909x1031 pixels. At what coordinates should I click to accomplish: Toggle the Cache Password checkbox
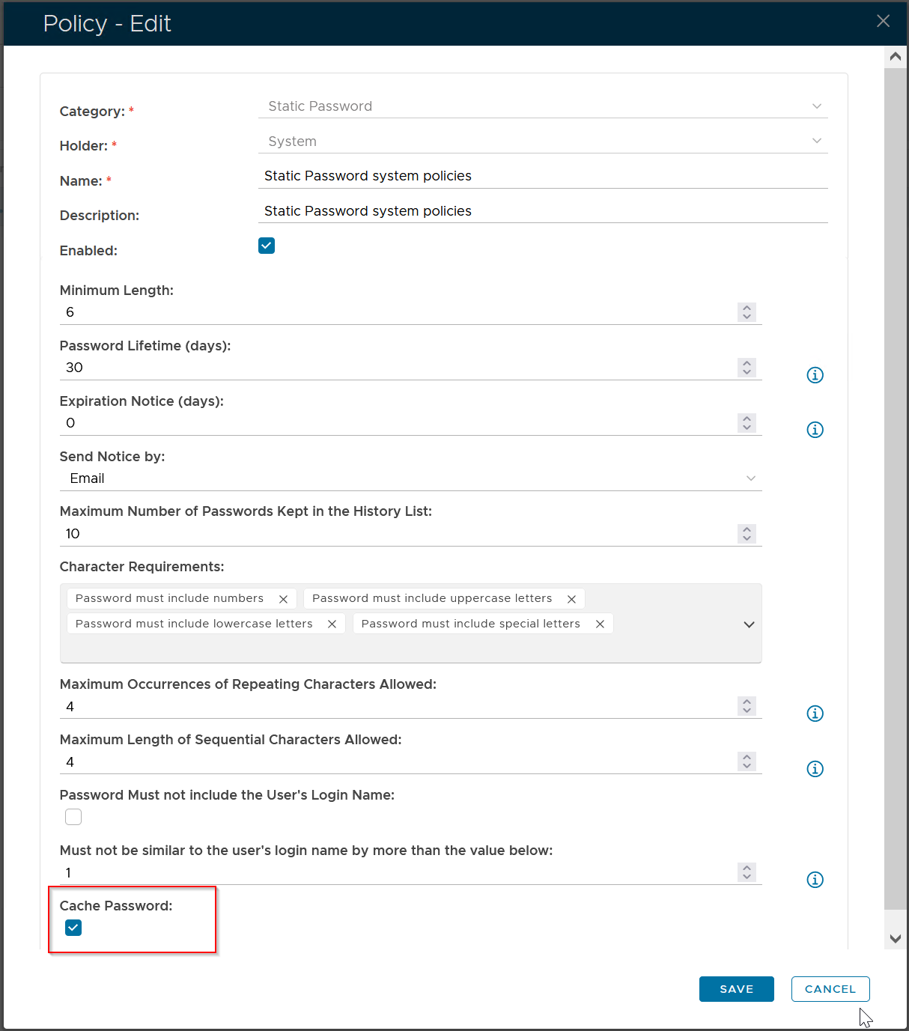(73, 928)
